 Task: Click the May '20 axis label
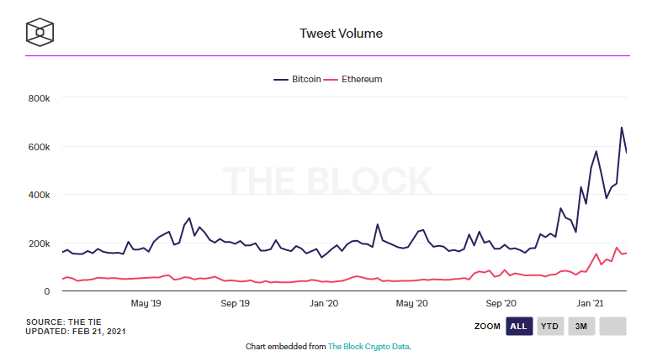[x=411, y=303]
